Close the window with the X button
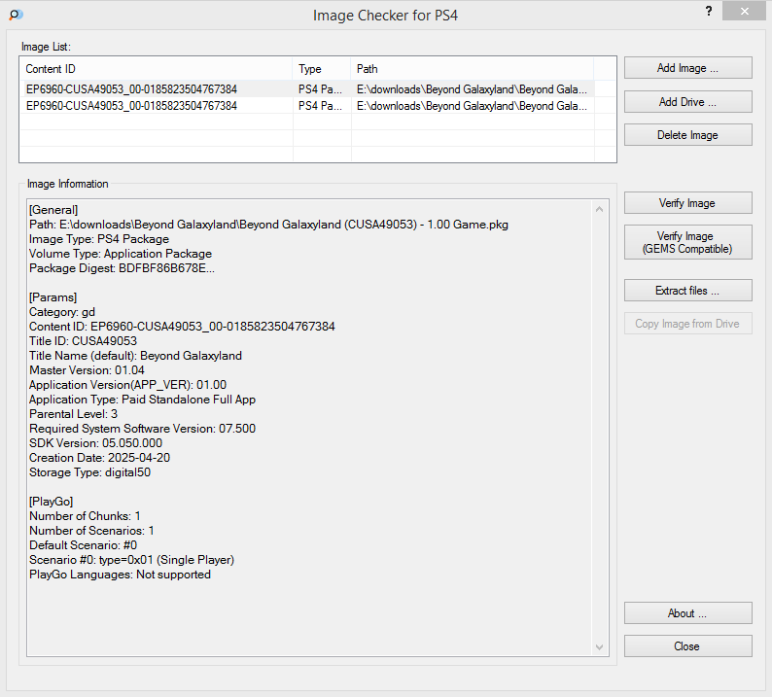The image size is (772, 697). pos(744,11)
